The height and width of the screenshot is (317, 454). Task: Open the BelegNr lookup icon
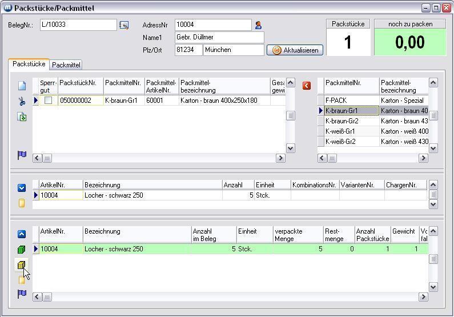coord(124,25)
